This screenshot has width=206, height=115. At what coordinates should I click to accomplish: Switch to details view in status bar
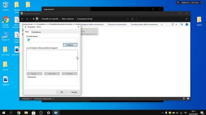[x=184, y=99]
